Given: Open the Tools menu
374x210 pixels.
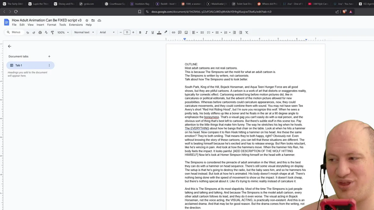Looking at the screenshot, I should pyautogui.click(x=63, y=25).
